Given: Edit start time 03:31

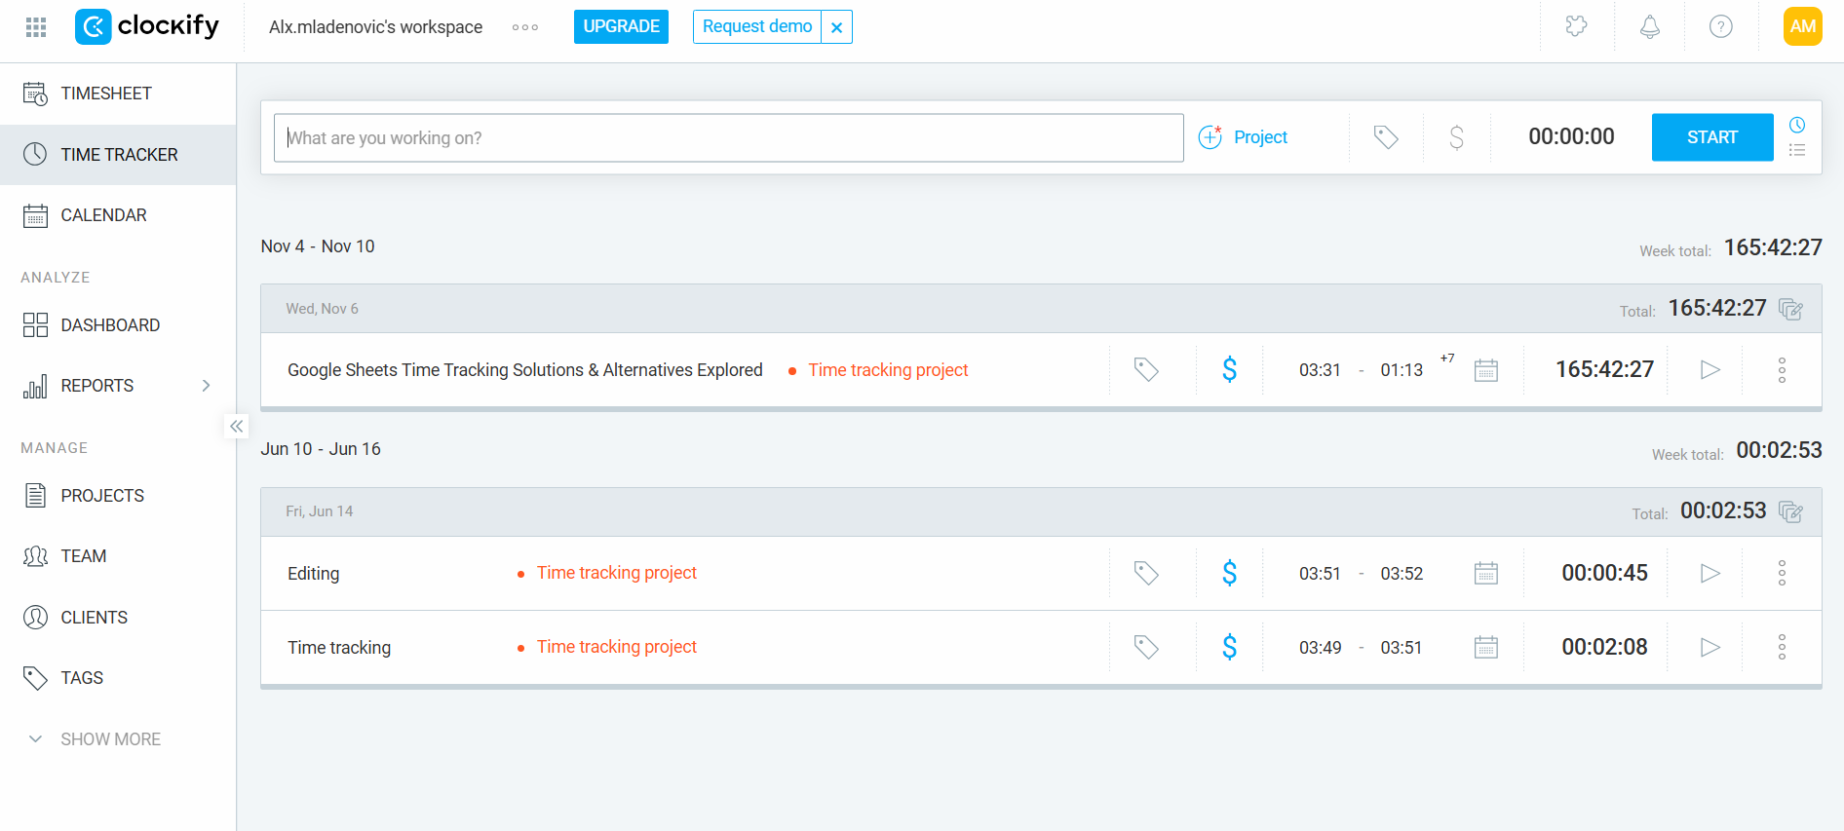Looking at the screenshot, I should [1320, 370].
